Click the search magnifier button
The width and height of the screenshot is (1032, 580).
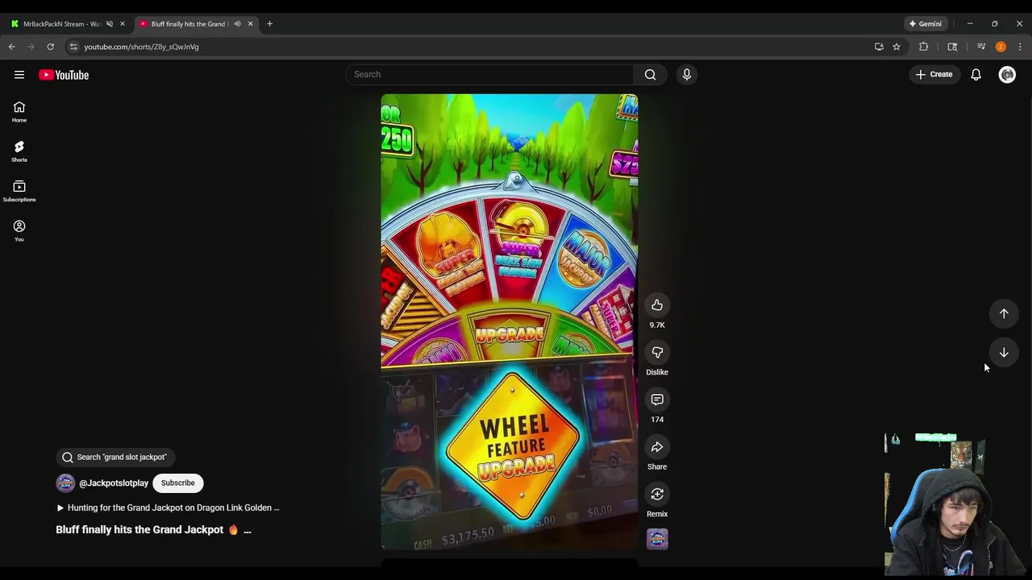point(650,75)
